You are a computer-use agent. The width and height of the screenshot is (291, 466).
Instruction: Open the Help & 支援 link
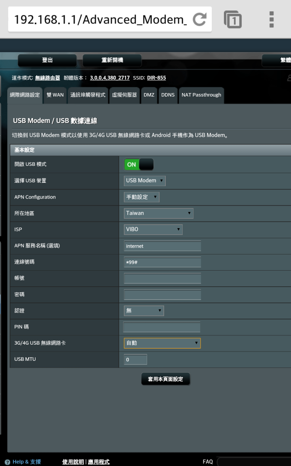(27, 462)
